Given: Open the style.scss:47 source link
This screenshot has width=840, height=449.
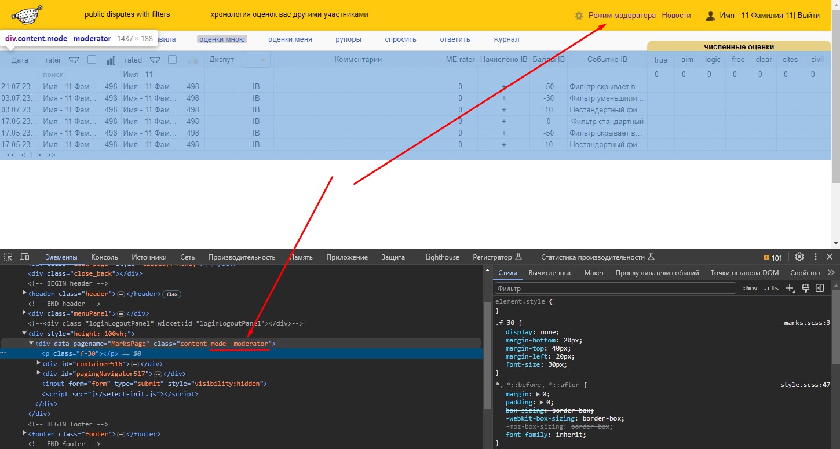Looking at the screenshot, I should (x=805, y=385).
